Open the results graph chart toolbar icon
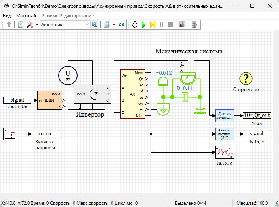The image size is (279, 207). pos(182,25)
